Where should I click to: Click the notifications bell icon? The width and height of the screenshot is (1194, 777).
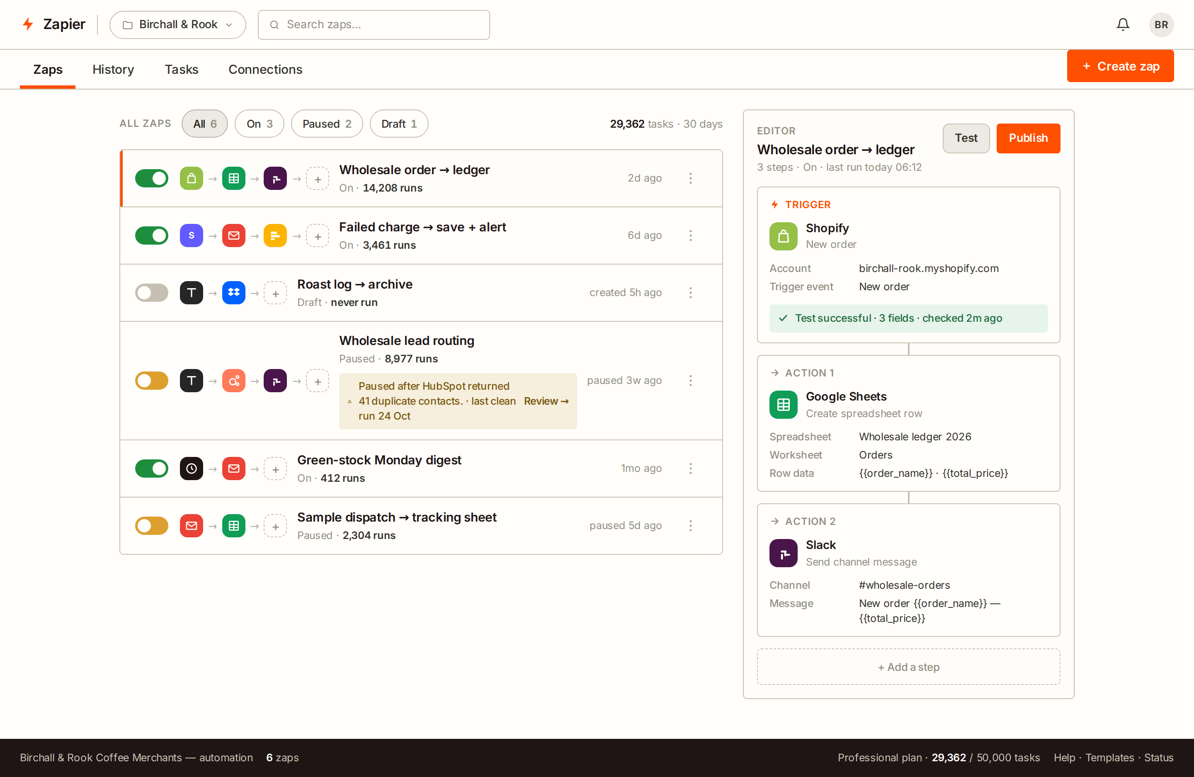coord(1123,24)
